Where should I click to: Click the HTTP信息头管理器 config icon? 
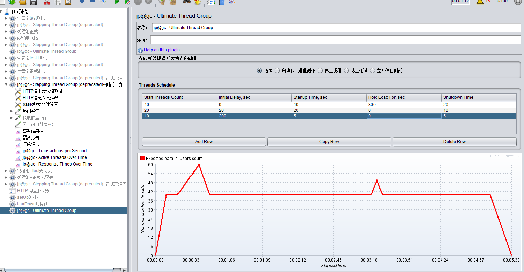[18, 98]
